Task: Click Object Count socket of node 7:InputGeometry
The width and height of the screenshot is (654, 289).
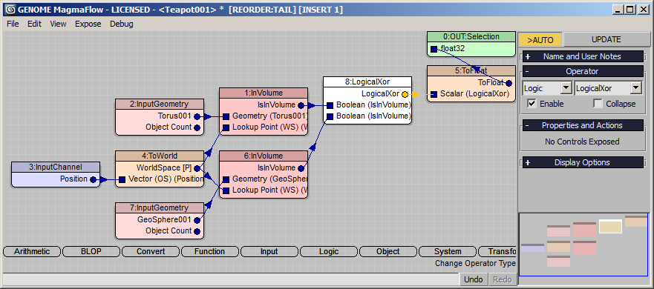Action: point(197,231)
